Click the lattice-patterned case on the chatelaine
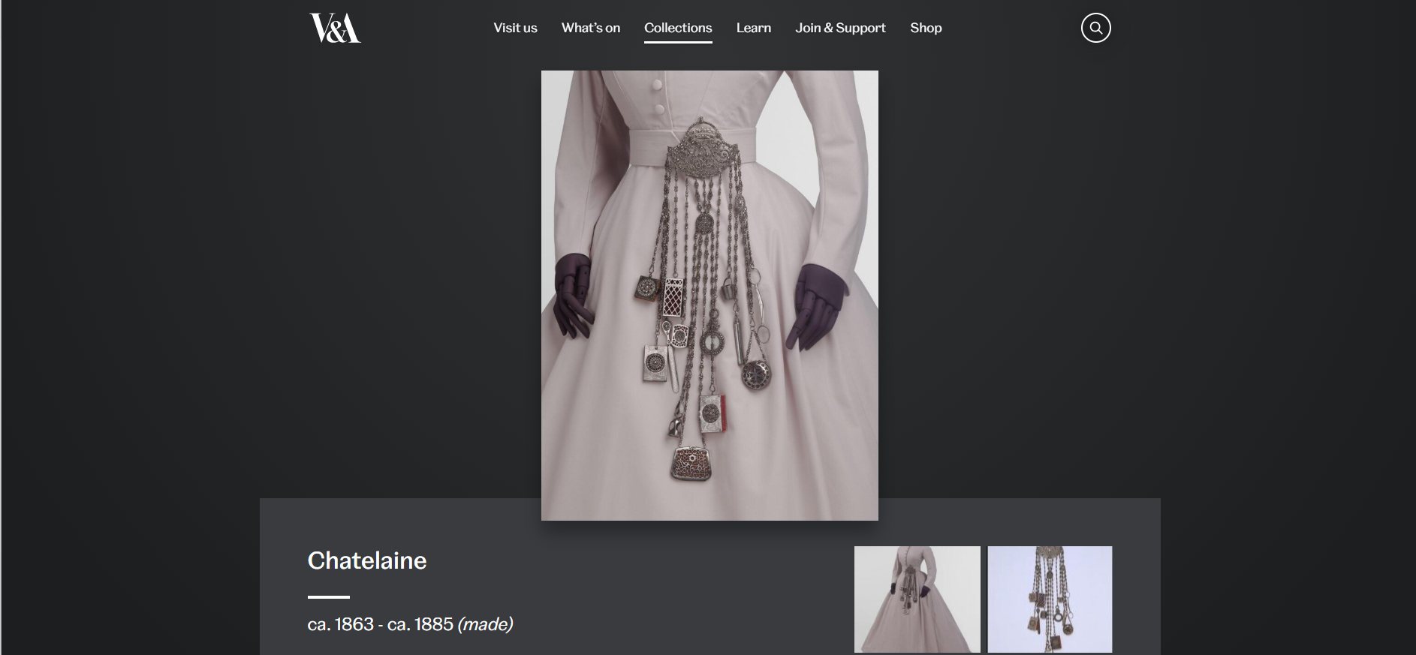 pos(673,298)
